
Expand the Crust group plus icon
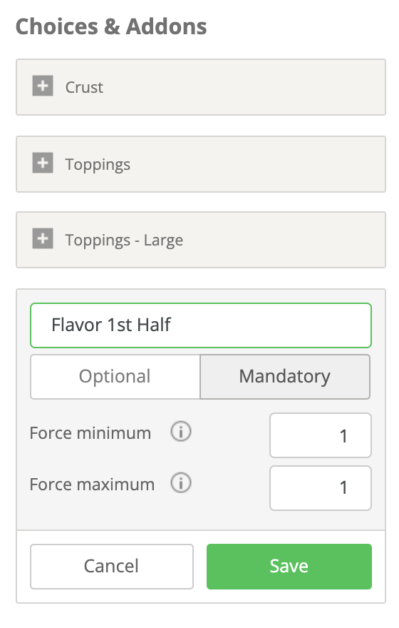42,86
